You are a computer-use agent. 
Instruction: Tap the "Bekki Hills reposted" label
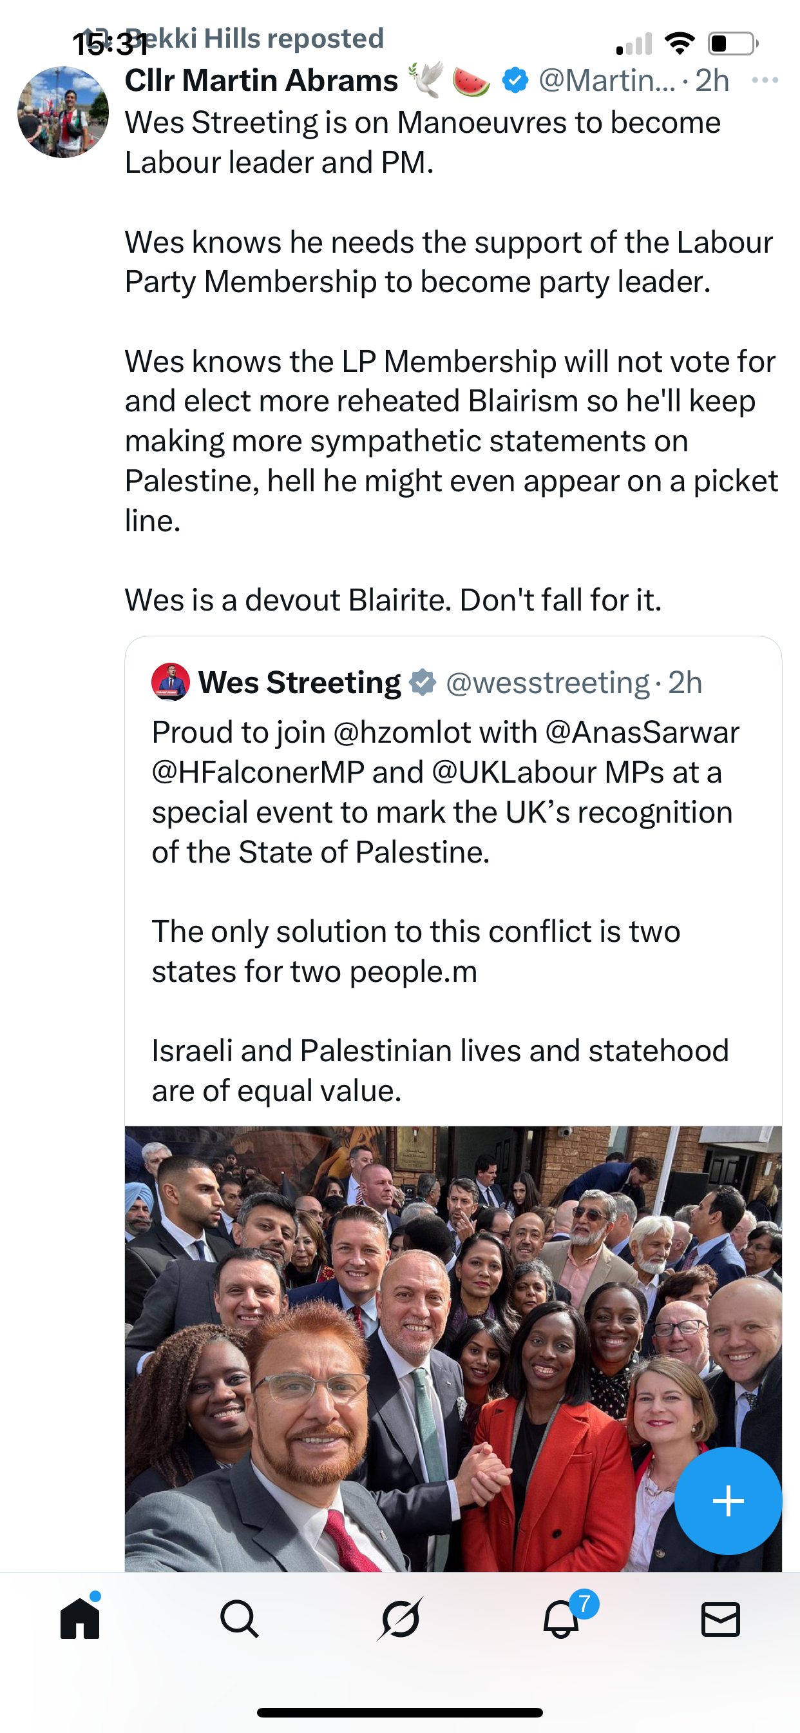point(262,38)
